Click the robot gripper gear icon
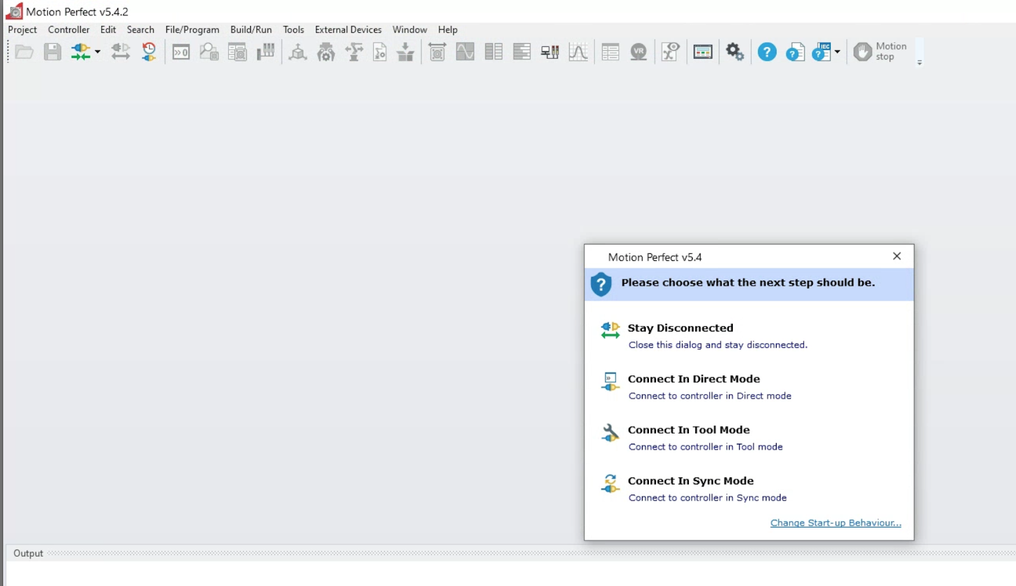The width and height of the screenshot is (1016, 586). (326, 52)
